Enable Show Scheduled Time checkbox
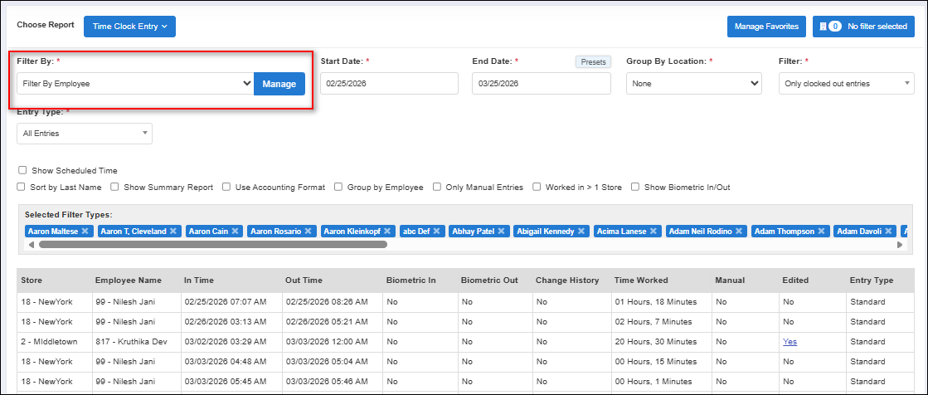The height and width of the screenshot is (395, 928). 23,171
